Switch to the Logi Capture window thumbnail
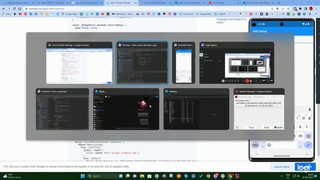Image resolution: width=320 pixels, height=180 pixels. pos(236,63)
